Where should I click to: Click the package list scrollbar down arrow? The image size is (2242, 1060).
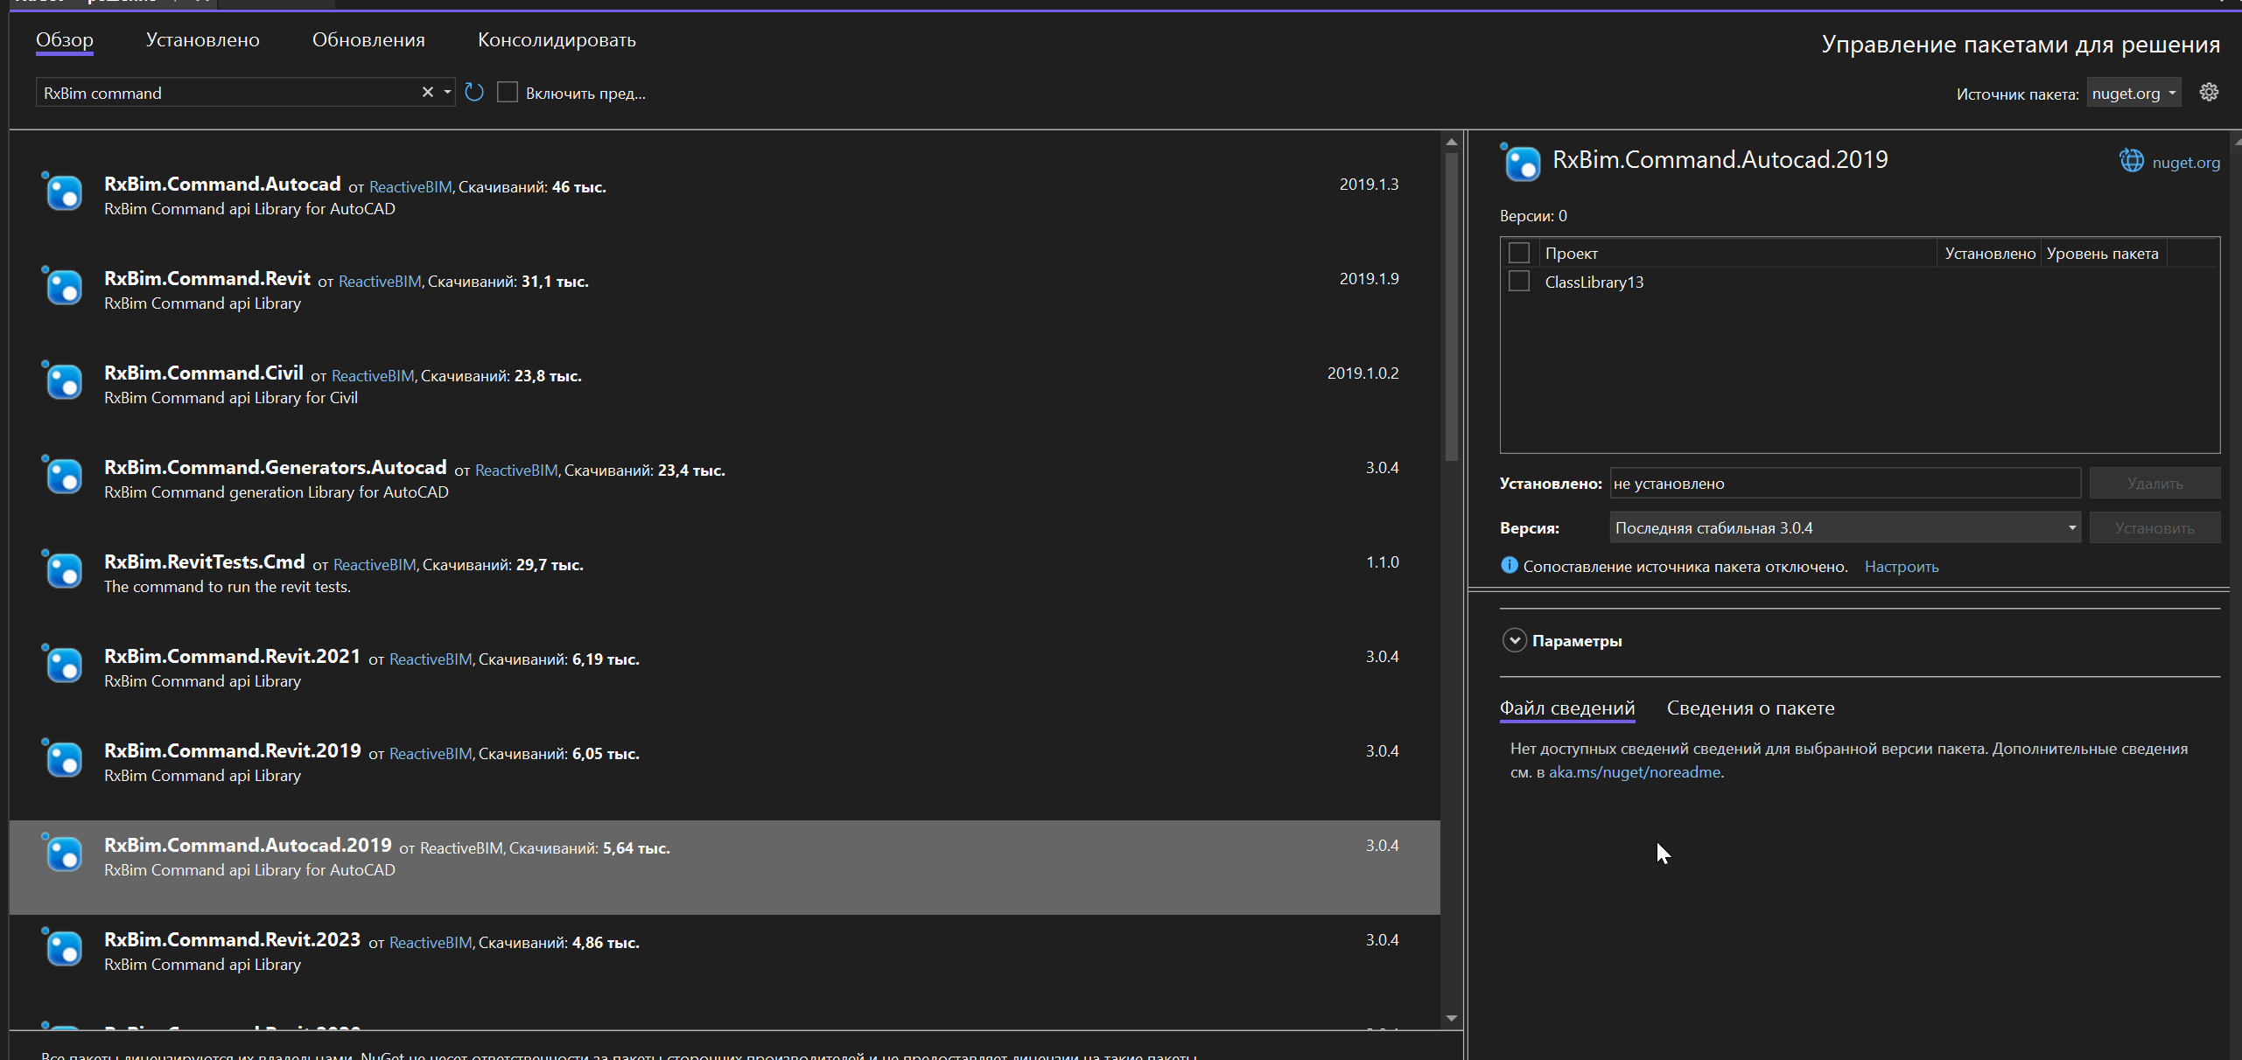pyautogui.click(x=1452, y=1018)
